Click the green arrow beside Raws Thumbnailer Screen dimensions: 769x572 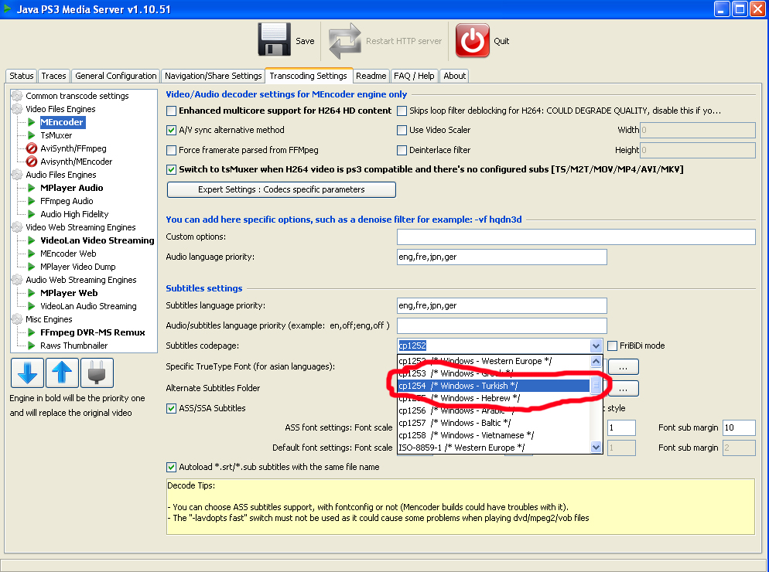pyautogui.click(x=32, y=346)
